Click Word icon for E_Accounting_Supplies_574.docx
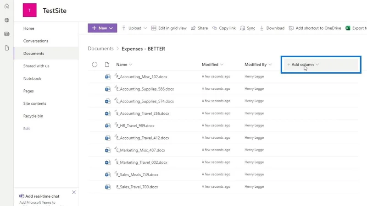Screen dimensions: 367x206 pyautogui.click(x=107, y=101)
